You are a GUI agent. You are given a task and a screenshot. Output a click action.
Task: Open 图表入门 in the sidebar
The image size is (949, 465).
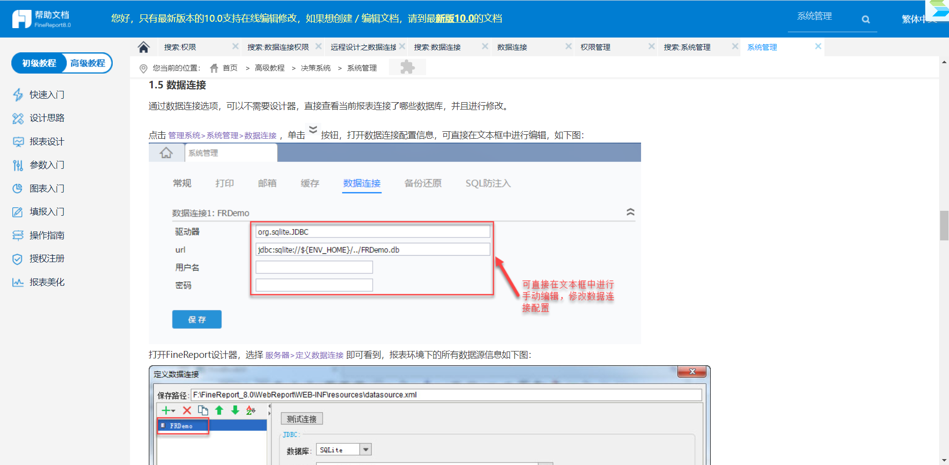pyautogui.click(x=47, y=189)
